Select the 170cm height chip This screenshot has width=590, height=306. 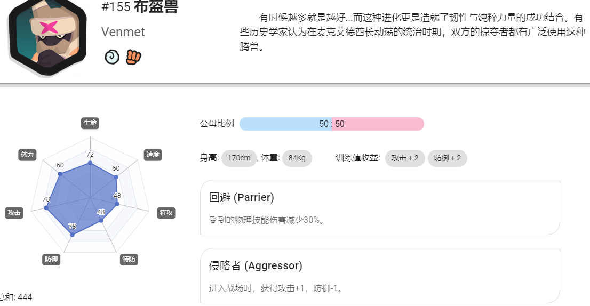(x=239, y=158)
